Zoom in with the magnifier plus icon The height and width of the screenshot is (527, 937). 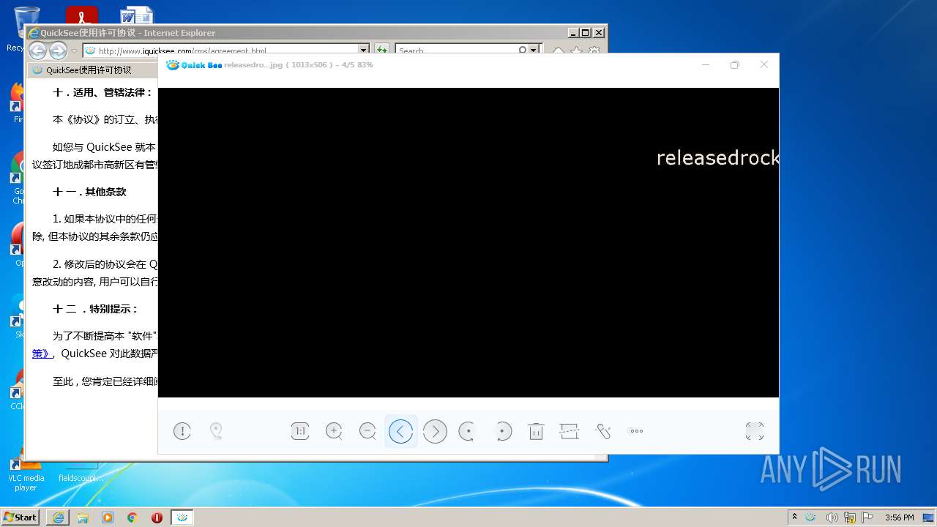click(334, 431)
